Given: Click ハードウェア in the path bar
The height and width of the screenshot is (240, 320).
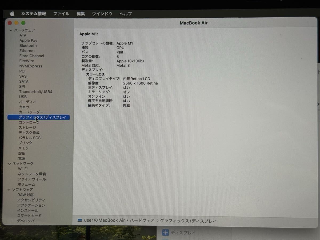Looking at the screenshot, I should (x=142, y=221).
